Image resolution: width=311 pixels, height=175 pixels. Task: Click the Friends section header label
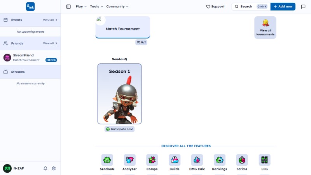(17, 43)
